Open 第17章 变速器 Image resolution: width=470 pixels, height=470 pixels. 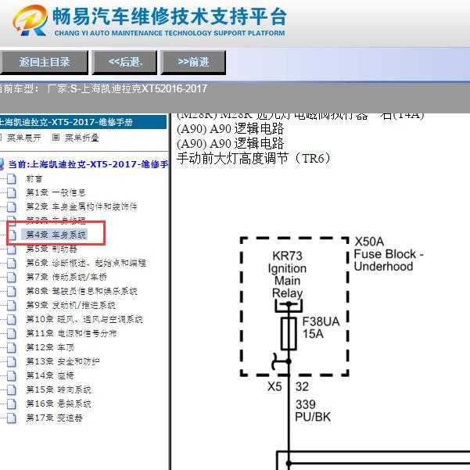54,418
